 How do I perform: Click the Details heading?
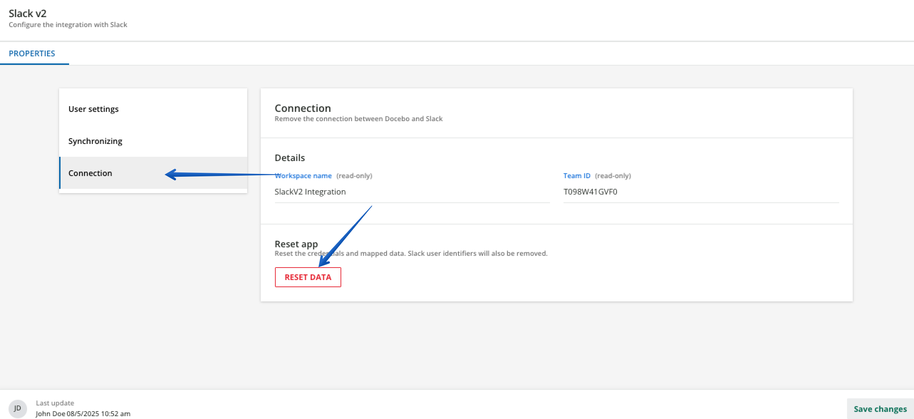click(289, 157)
